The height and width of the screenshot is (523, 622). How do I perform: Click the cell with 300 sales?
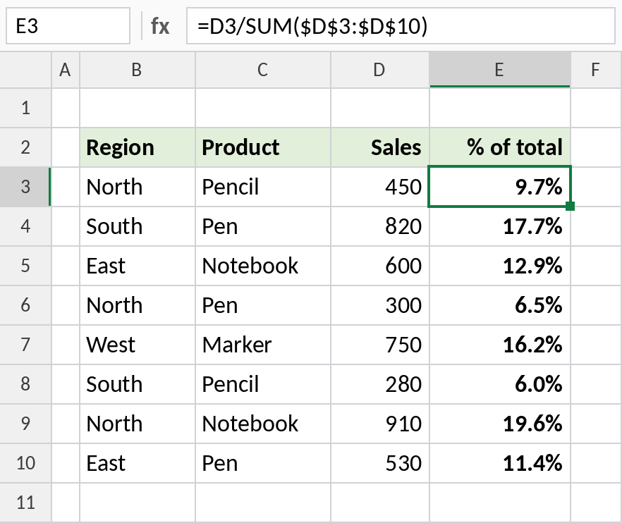[379, 305]
